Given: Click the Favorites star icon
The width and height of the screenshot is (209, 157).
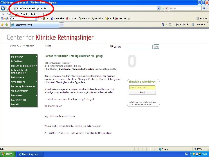Looking at the screenshot, I should [2, 24].
